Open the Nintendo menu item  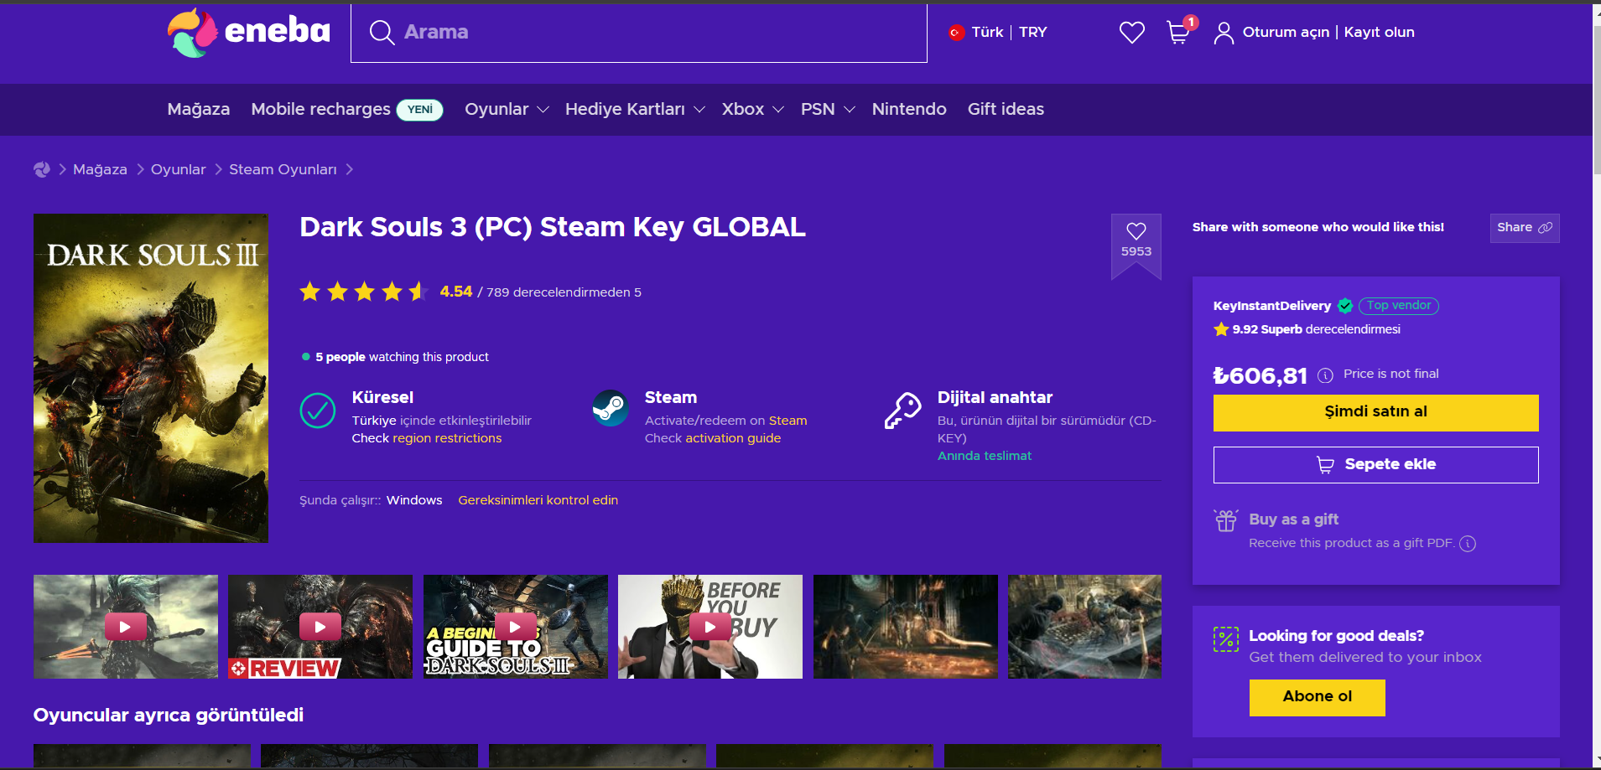909,110
